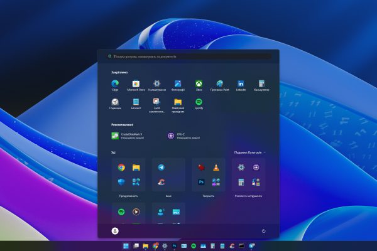Screen dimensions: 377x251
Task: Expand the Творчість category folder
Action: coord(208,176)
